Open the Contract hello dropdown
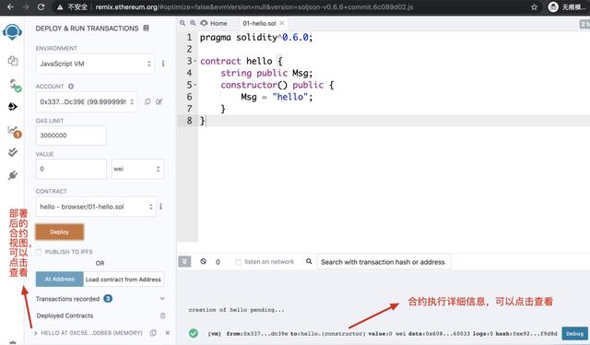Screen dimensions: 590x345 [x=96, y=207]
